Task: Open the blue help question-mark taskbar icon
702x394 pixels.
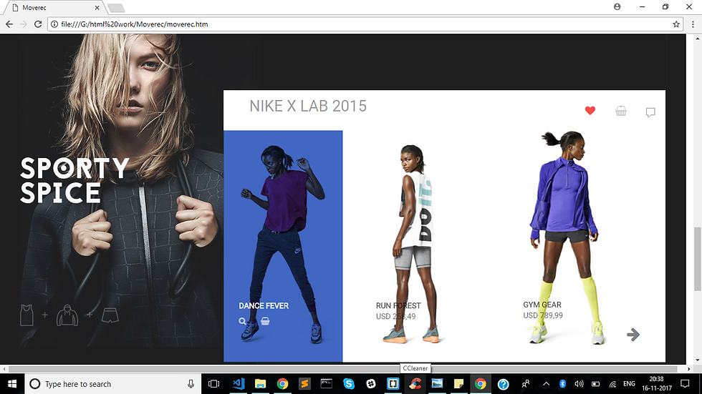Action: (x=503, y=384)
